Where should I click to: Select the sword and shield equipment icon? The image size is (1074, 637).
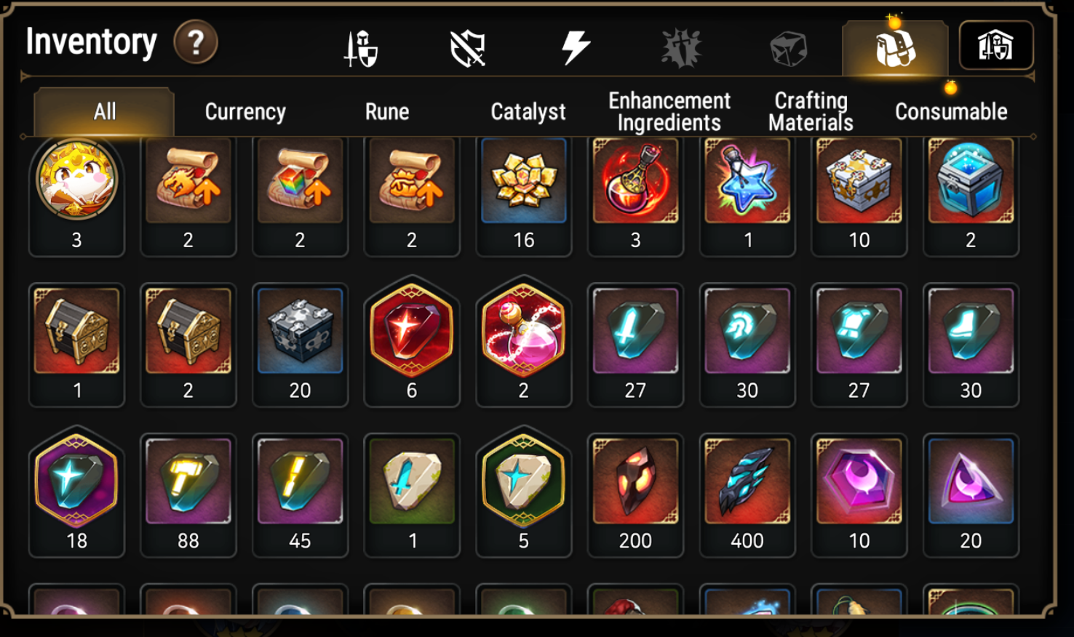pyautogui.click(x=361, y=49)
